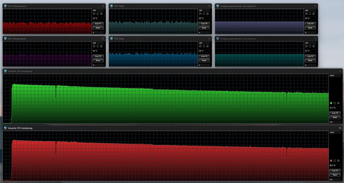The height and width of the screenshot is (183, 344).
Task: Auto Fit the blue 48 °C CPU-Paket graph
Action: pyautogui.click(x=204, y=56)
